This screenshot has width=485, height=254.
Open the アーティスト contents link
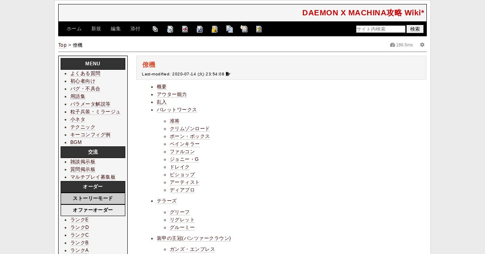(x=185, y=183)
